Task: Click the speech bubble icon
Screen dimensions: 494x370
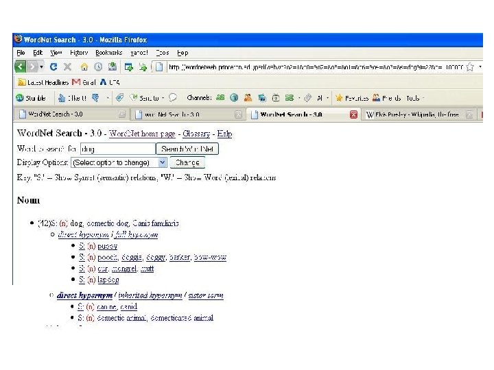Action: (x=173, y=98)
